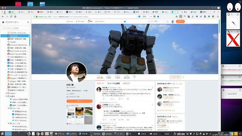242x136 pixels.
Task: Click the Twitter bird logo in page header
Action: 125,22
